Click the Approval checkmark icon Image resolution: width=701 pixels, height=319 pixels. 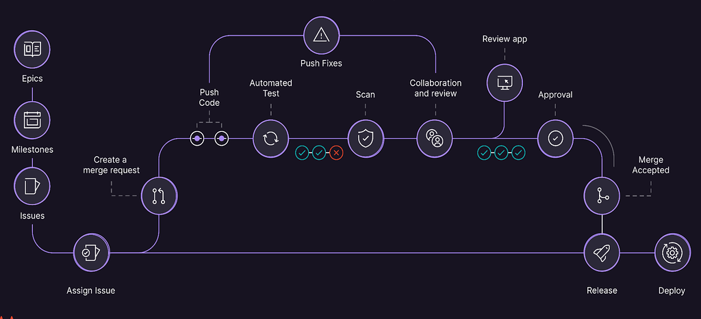(555, 139)
